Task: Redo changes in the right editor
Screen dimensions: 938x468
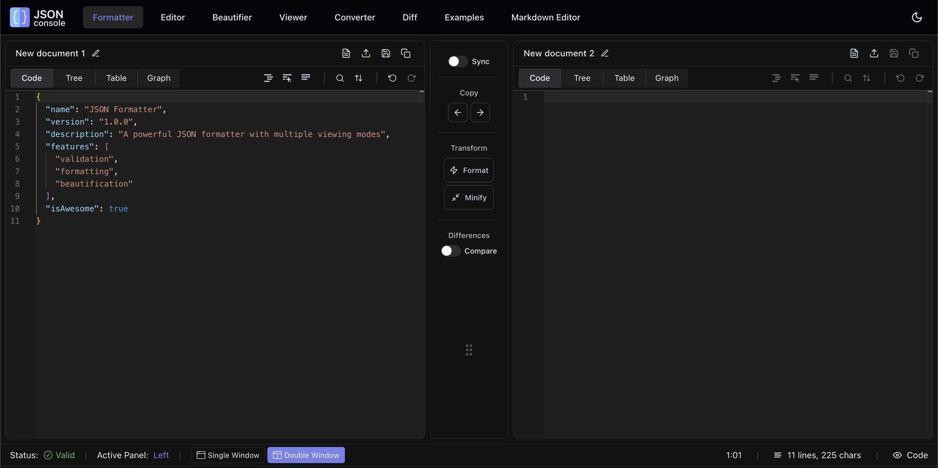Action: pyautogui.click(x=920, y=78)
